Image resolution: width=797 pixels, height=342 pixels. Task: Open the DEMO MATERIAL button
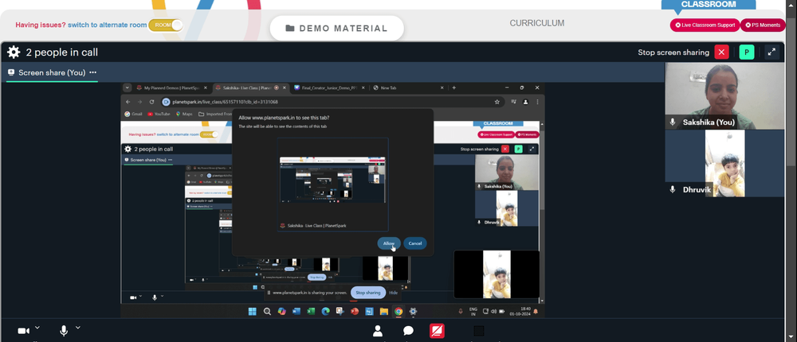tap(336, 29)
